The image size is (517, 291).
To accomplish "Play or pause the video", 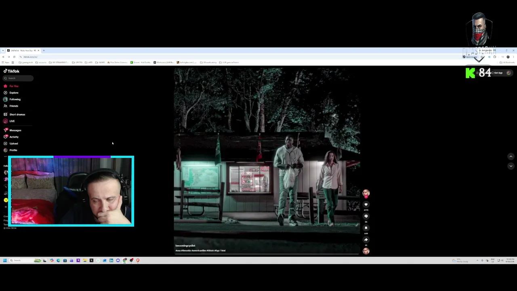I will (x=267, y=160).
